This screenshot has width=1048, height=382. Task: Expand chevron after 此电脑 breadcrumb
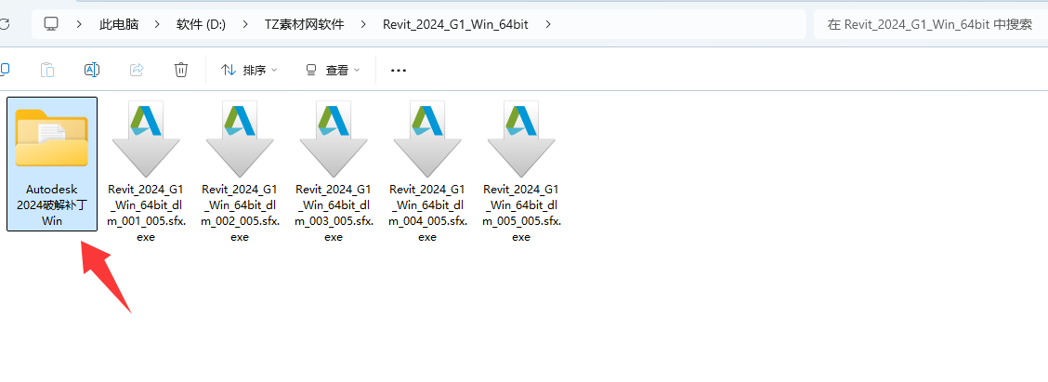[157, 25]
